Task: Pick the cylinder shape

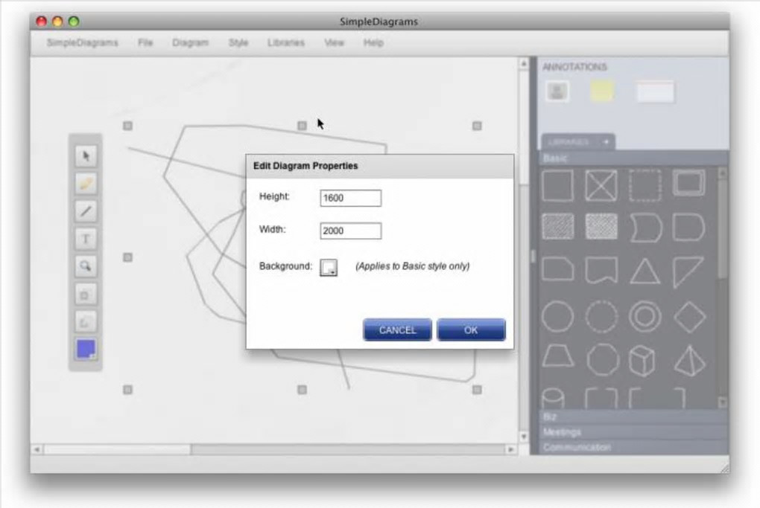Action: point(553,399)
